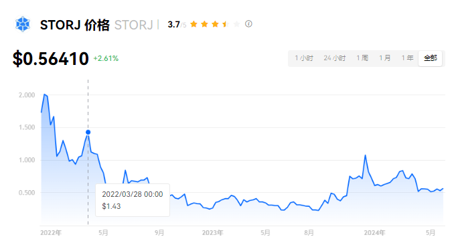
Task: Click the tooltip date 2022/03/28 00:00
Action: pyautogui.click(x=133, y=194)
